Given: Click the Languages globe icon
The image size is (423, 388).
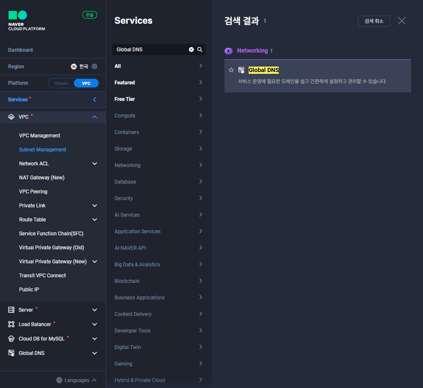Looking at the screenshot, I should [59, 380].
